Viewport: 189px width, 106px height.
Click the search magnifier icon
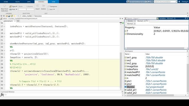(x=176, y=2)
